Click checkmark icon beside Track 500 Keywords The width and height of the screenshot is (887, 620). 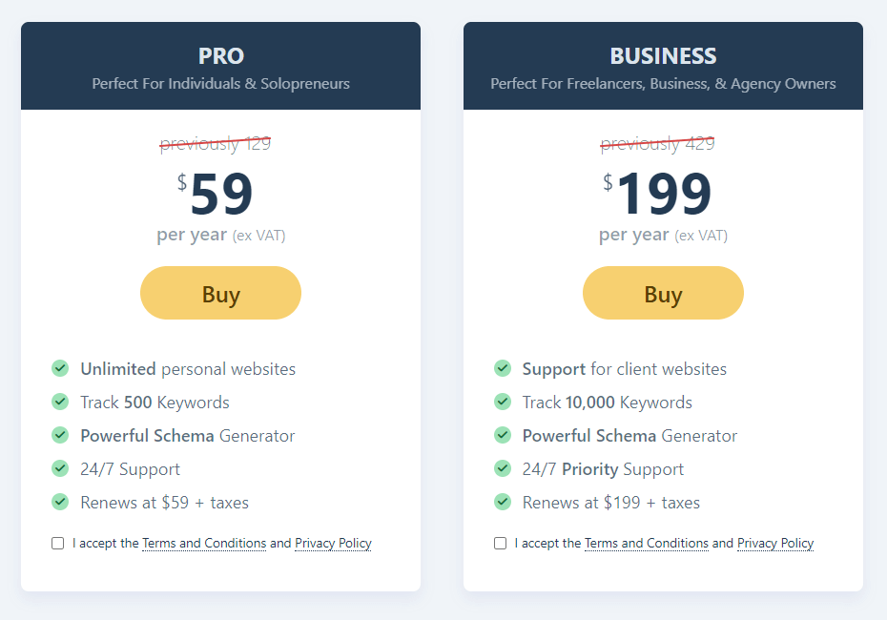coord(60,402)
